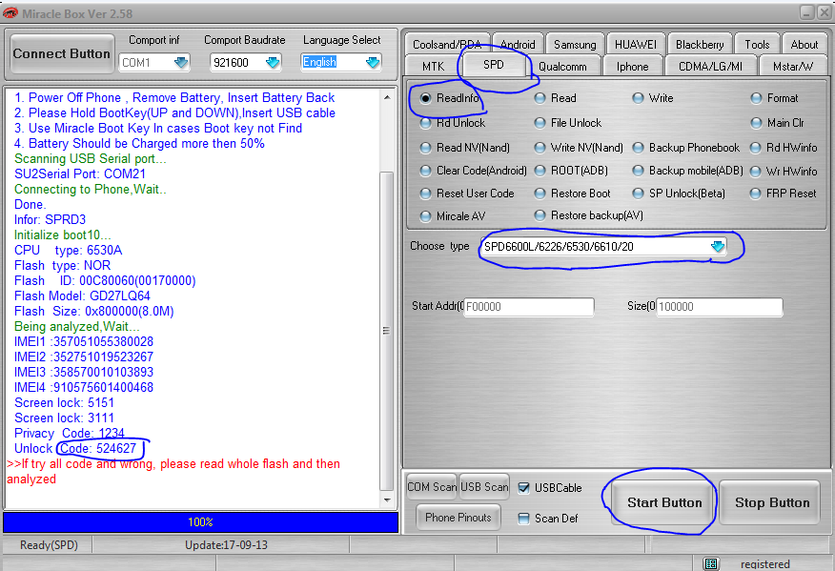This screenshot has height=571, width=835.
Task: Click the Start Button
Action: 663,502
